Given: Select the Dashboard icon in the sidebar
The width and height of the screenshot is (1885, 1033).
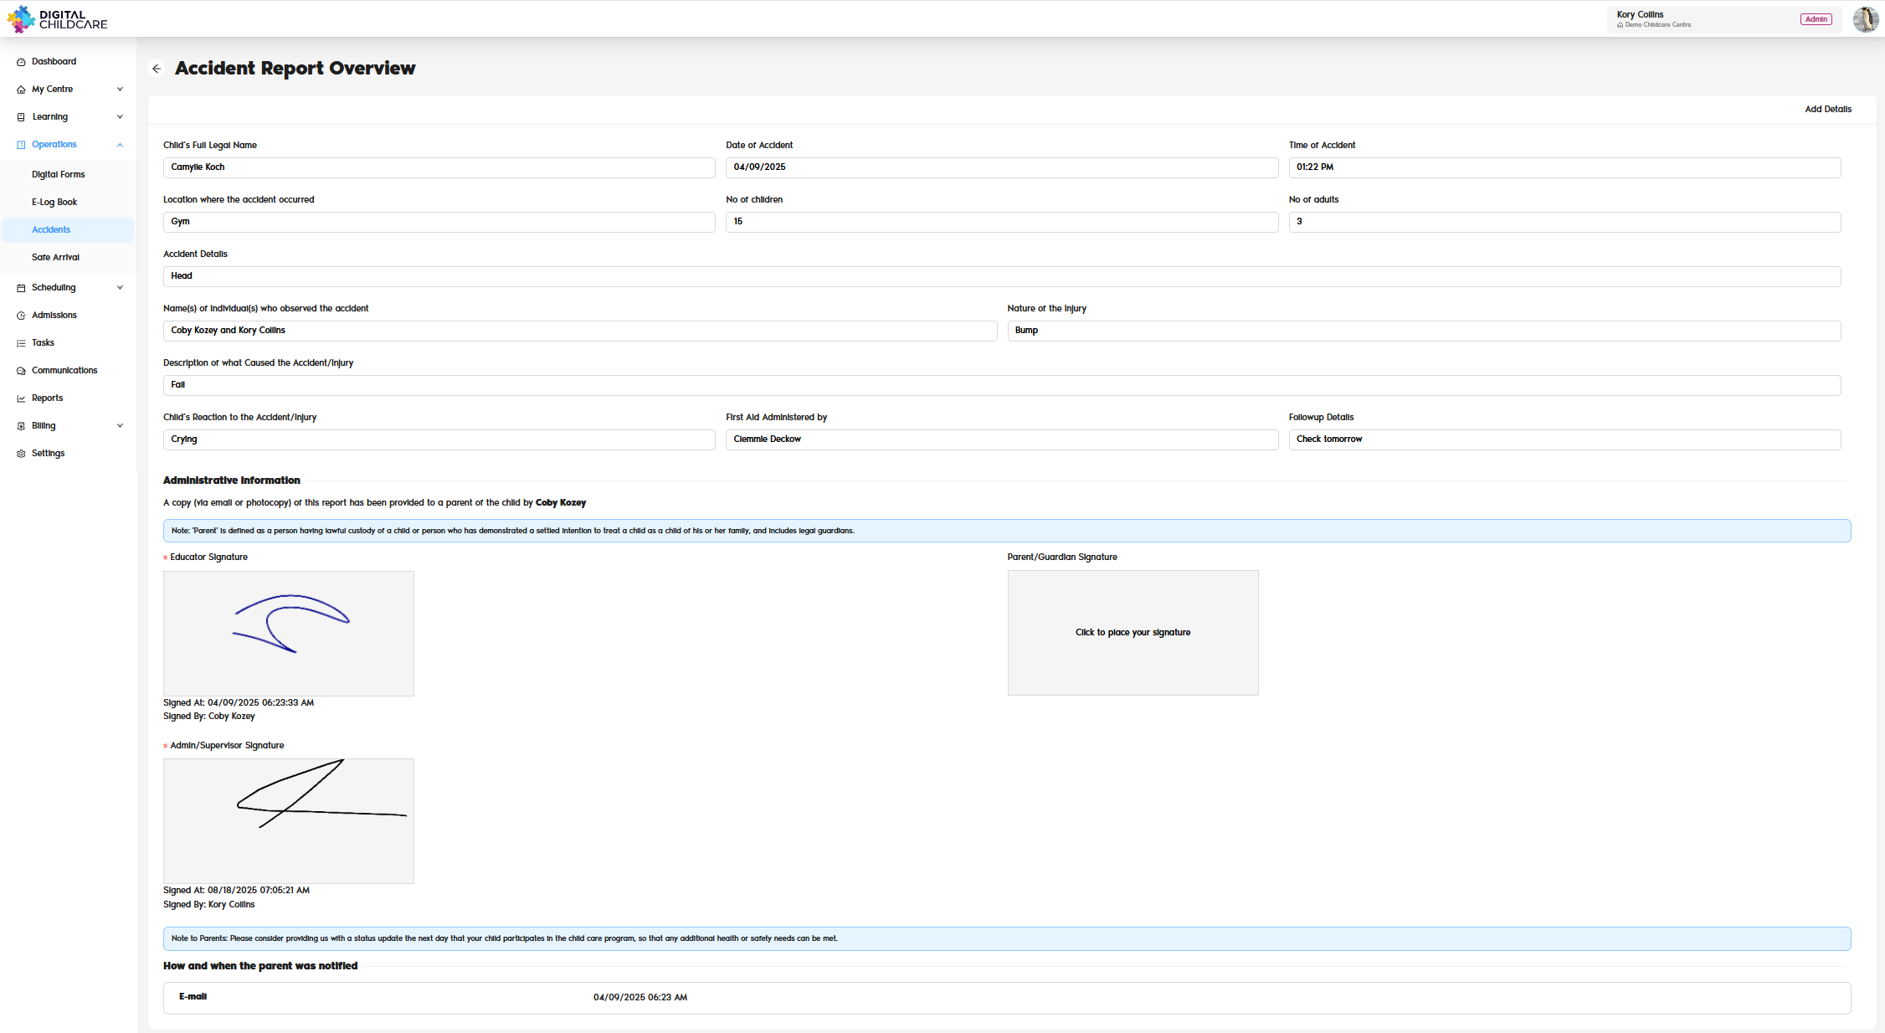Looking at the screenshot, I should tap(21, 61).
